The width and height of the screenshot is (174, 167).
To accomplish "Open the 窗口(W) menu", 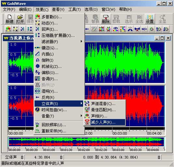I will tap(109, 9).
